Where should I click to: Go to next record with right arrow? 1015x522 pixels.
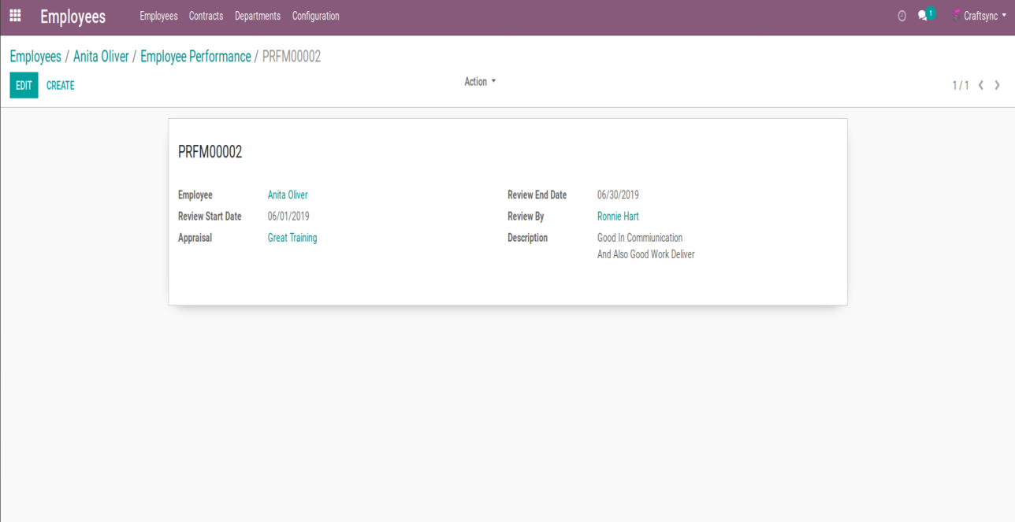(x=998, y=85)
